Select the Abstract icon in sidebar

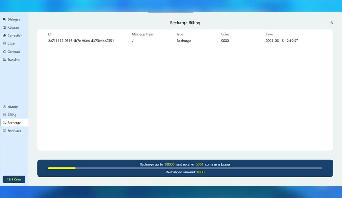(x=4, y=27)
